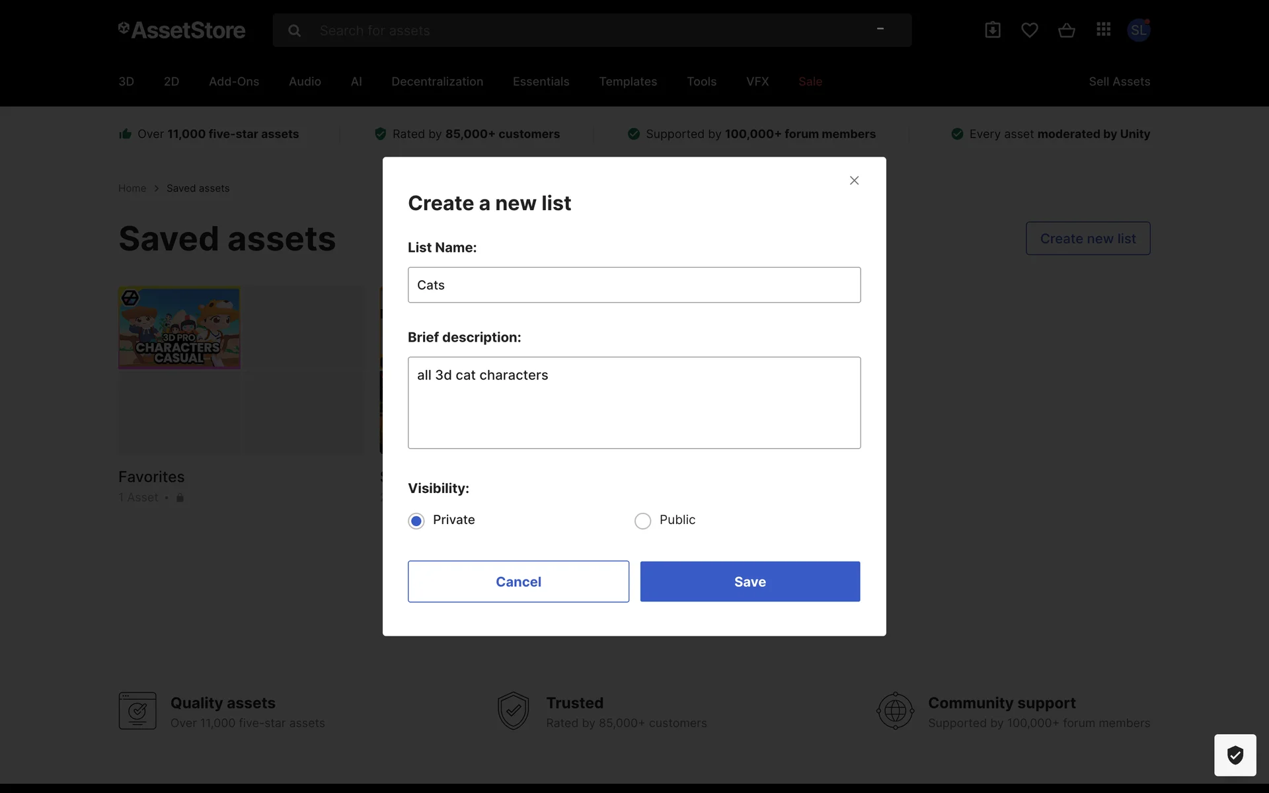Open the downloads (My Assets) icon
The width and height of the screenshot is (1269, 793).
[x=992, y=30]
